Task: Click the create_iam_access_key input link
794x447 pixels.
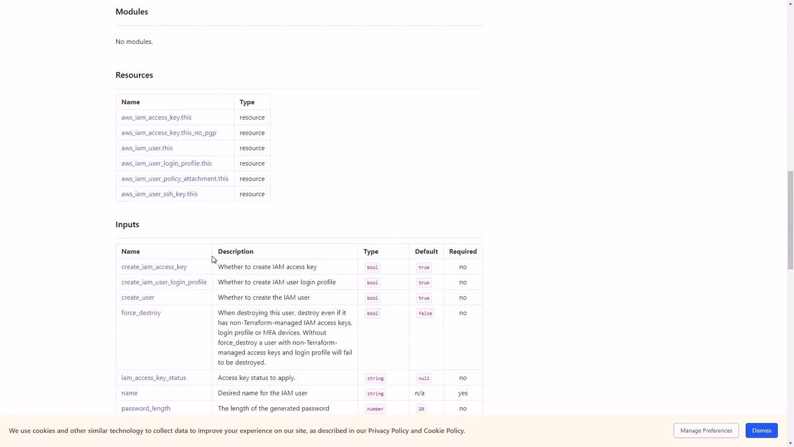Action: pos(154,267)
